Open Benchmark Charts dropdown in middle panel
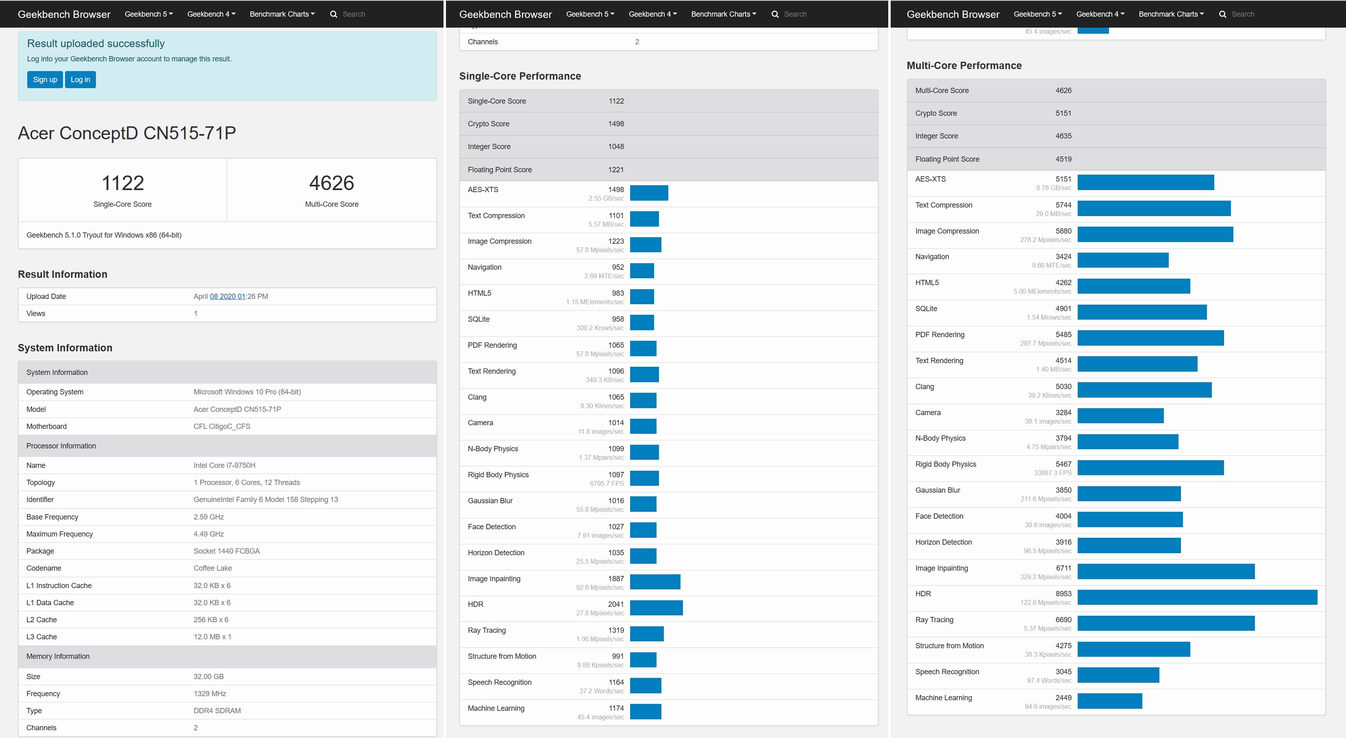Viewport: 1346px width, 738px height. [x=724, y=14]
